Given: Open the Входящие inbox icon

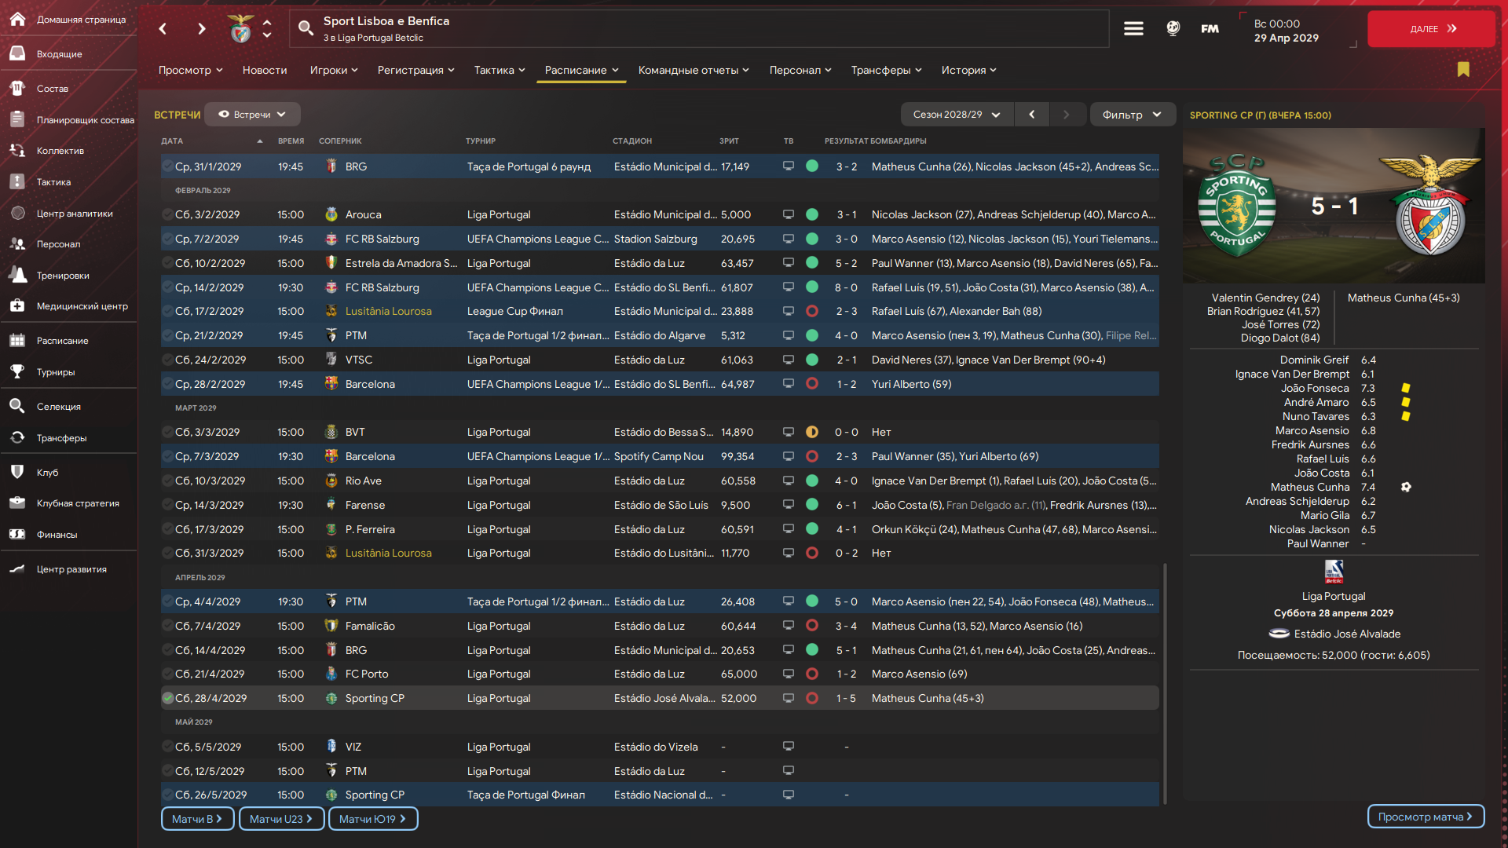Looking at the screenshot, I should (17, 53).
